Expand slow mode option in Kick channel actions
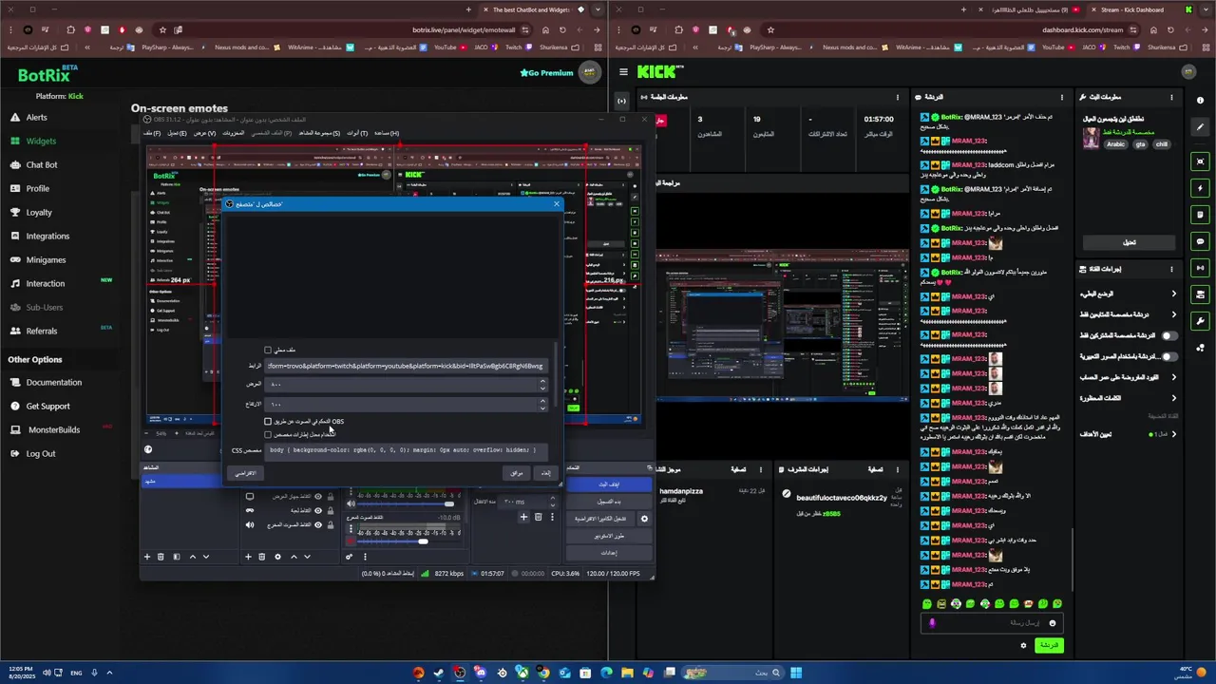The width and height of the screenshot is (1216, 684). pos(1173,294)
